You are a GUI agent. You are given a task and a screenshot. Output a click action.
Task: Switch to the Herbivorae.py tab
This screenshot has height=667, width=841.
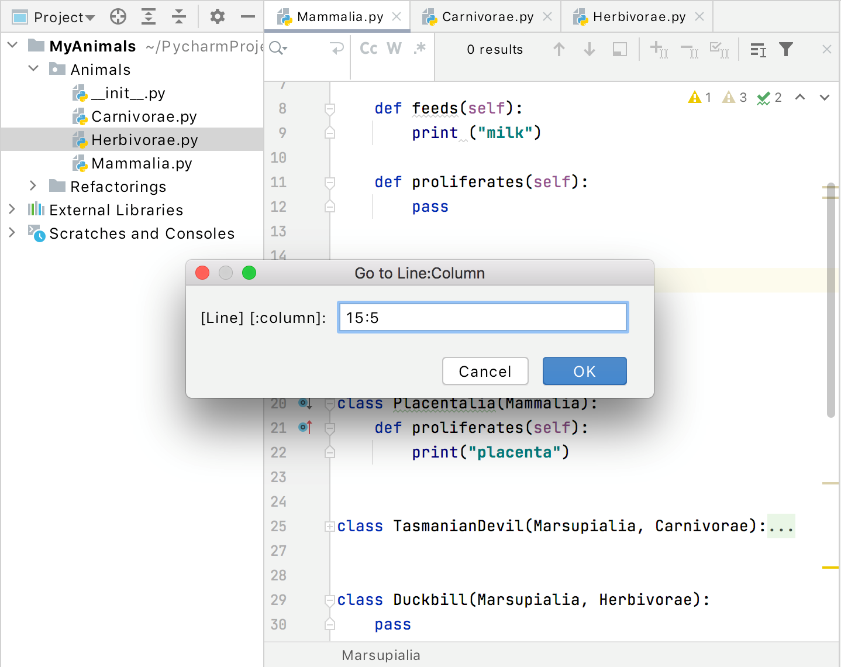639,17
